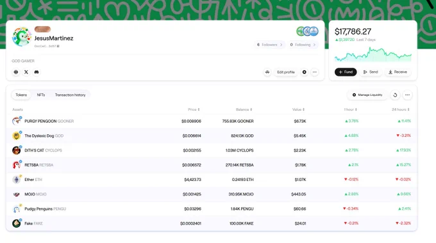Click total balance $17,786.27

[x=353, y=31]
